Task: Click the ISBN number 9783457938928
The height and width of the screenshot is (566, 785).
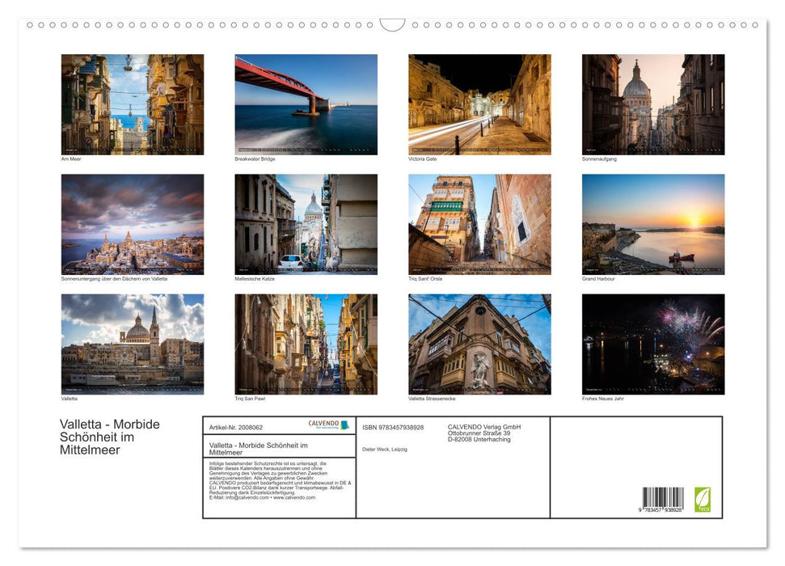Action: pos(393,428)
